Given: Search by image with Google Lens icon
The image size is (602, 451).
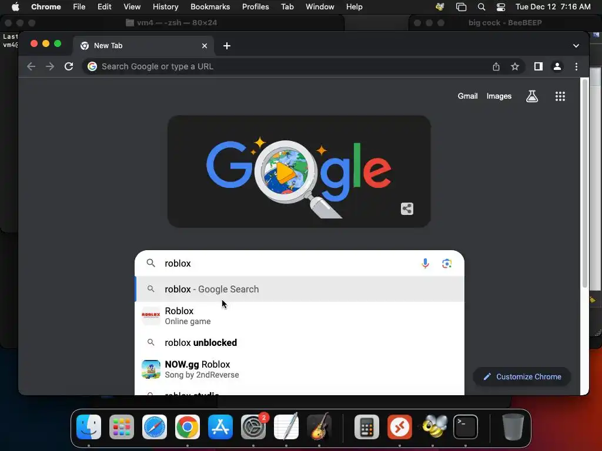Looking at the screenshot, I should coord(447,264).
